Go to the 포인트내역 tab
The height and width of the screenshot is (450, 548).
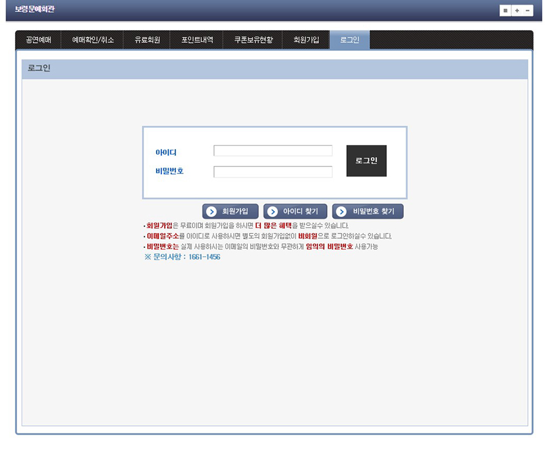[x=197, y=40]
